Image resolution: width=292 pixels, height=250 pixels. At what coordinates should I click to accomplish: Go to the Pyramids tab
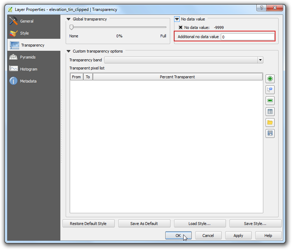[x=34, y=57]
